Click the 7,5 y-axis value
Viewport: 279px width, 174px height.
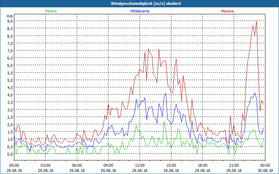click(10, 43)
